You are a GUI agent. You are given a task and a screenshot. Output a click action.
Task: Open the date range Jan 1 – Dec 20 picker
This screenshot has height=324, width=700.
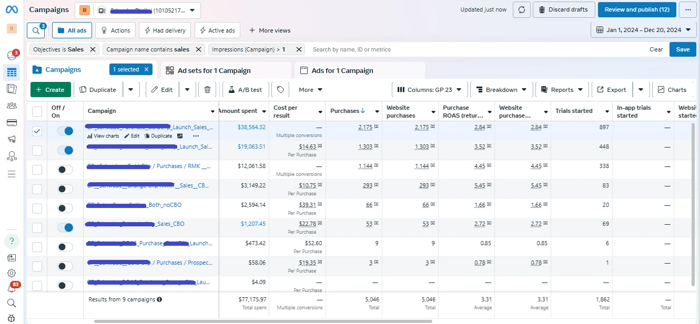644,30
